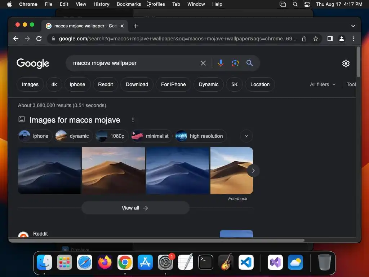Open GarageBand from the dock

tap(226, 262)
